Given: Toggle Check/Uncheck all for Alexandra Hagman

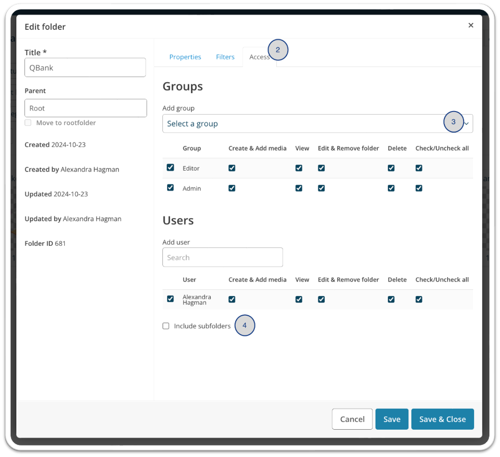Looking at the screenshot, I should 419,299.
